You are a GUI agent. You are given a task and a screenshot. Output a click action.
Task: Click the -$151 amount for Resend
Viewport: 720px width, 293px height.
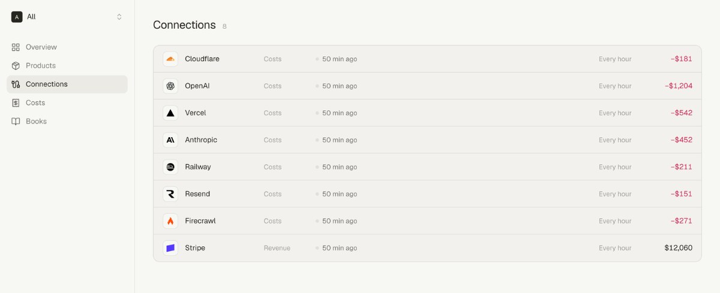pyautogui.click(x=682, y=194)
